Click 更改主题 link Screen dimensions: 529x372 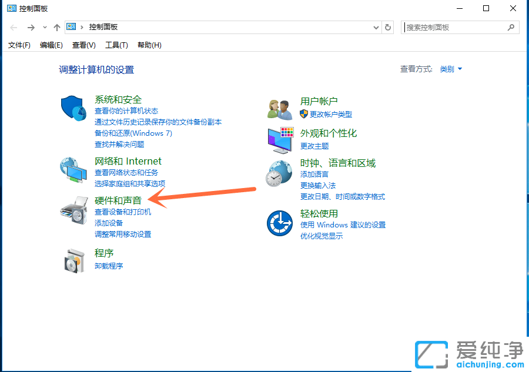314,146
